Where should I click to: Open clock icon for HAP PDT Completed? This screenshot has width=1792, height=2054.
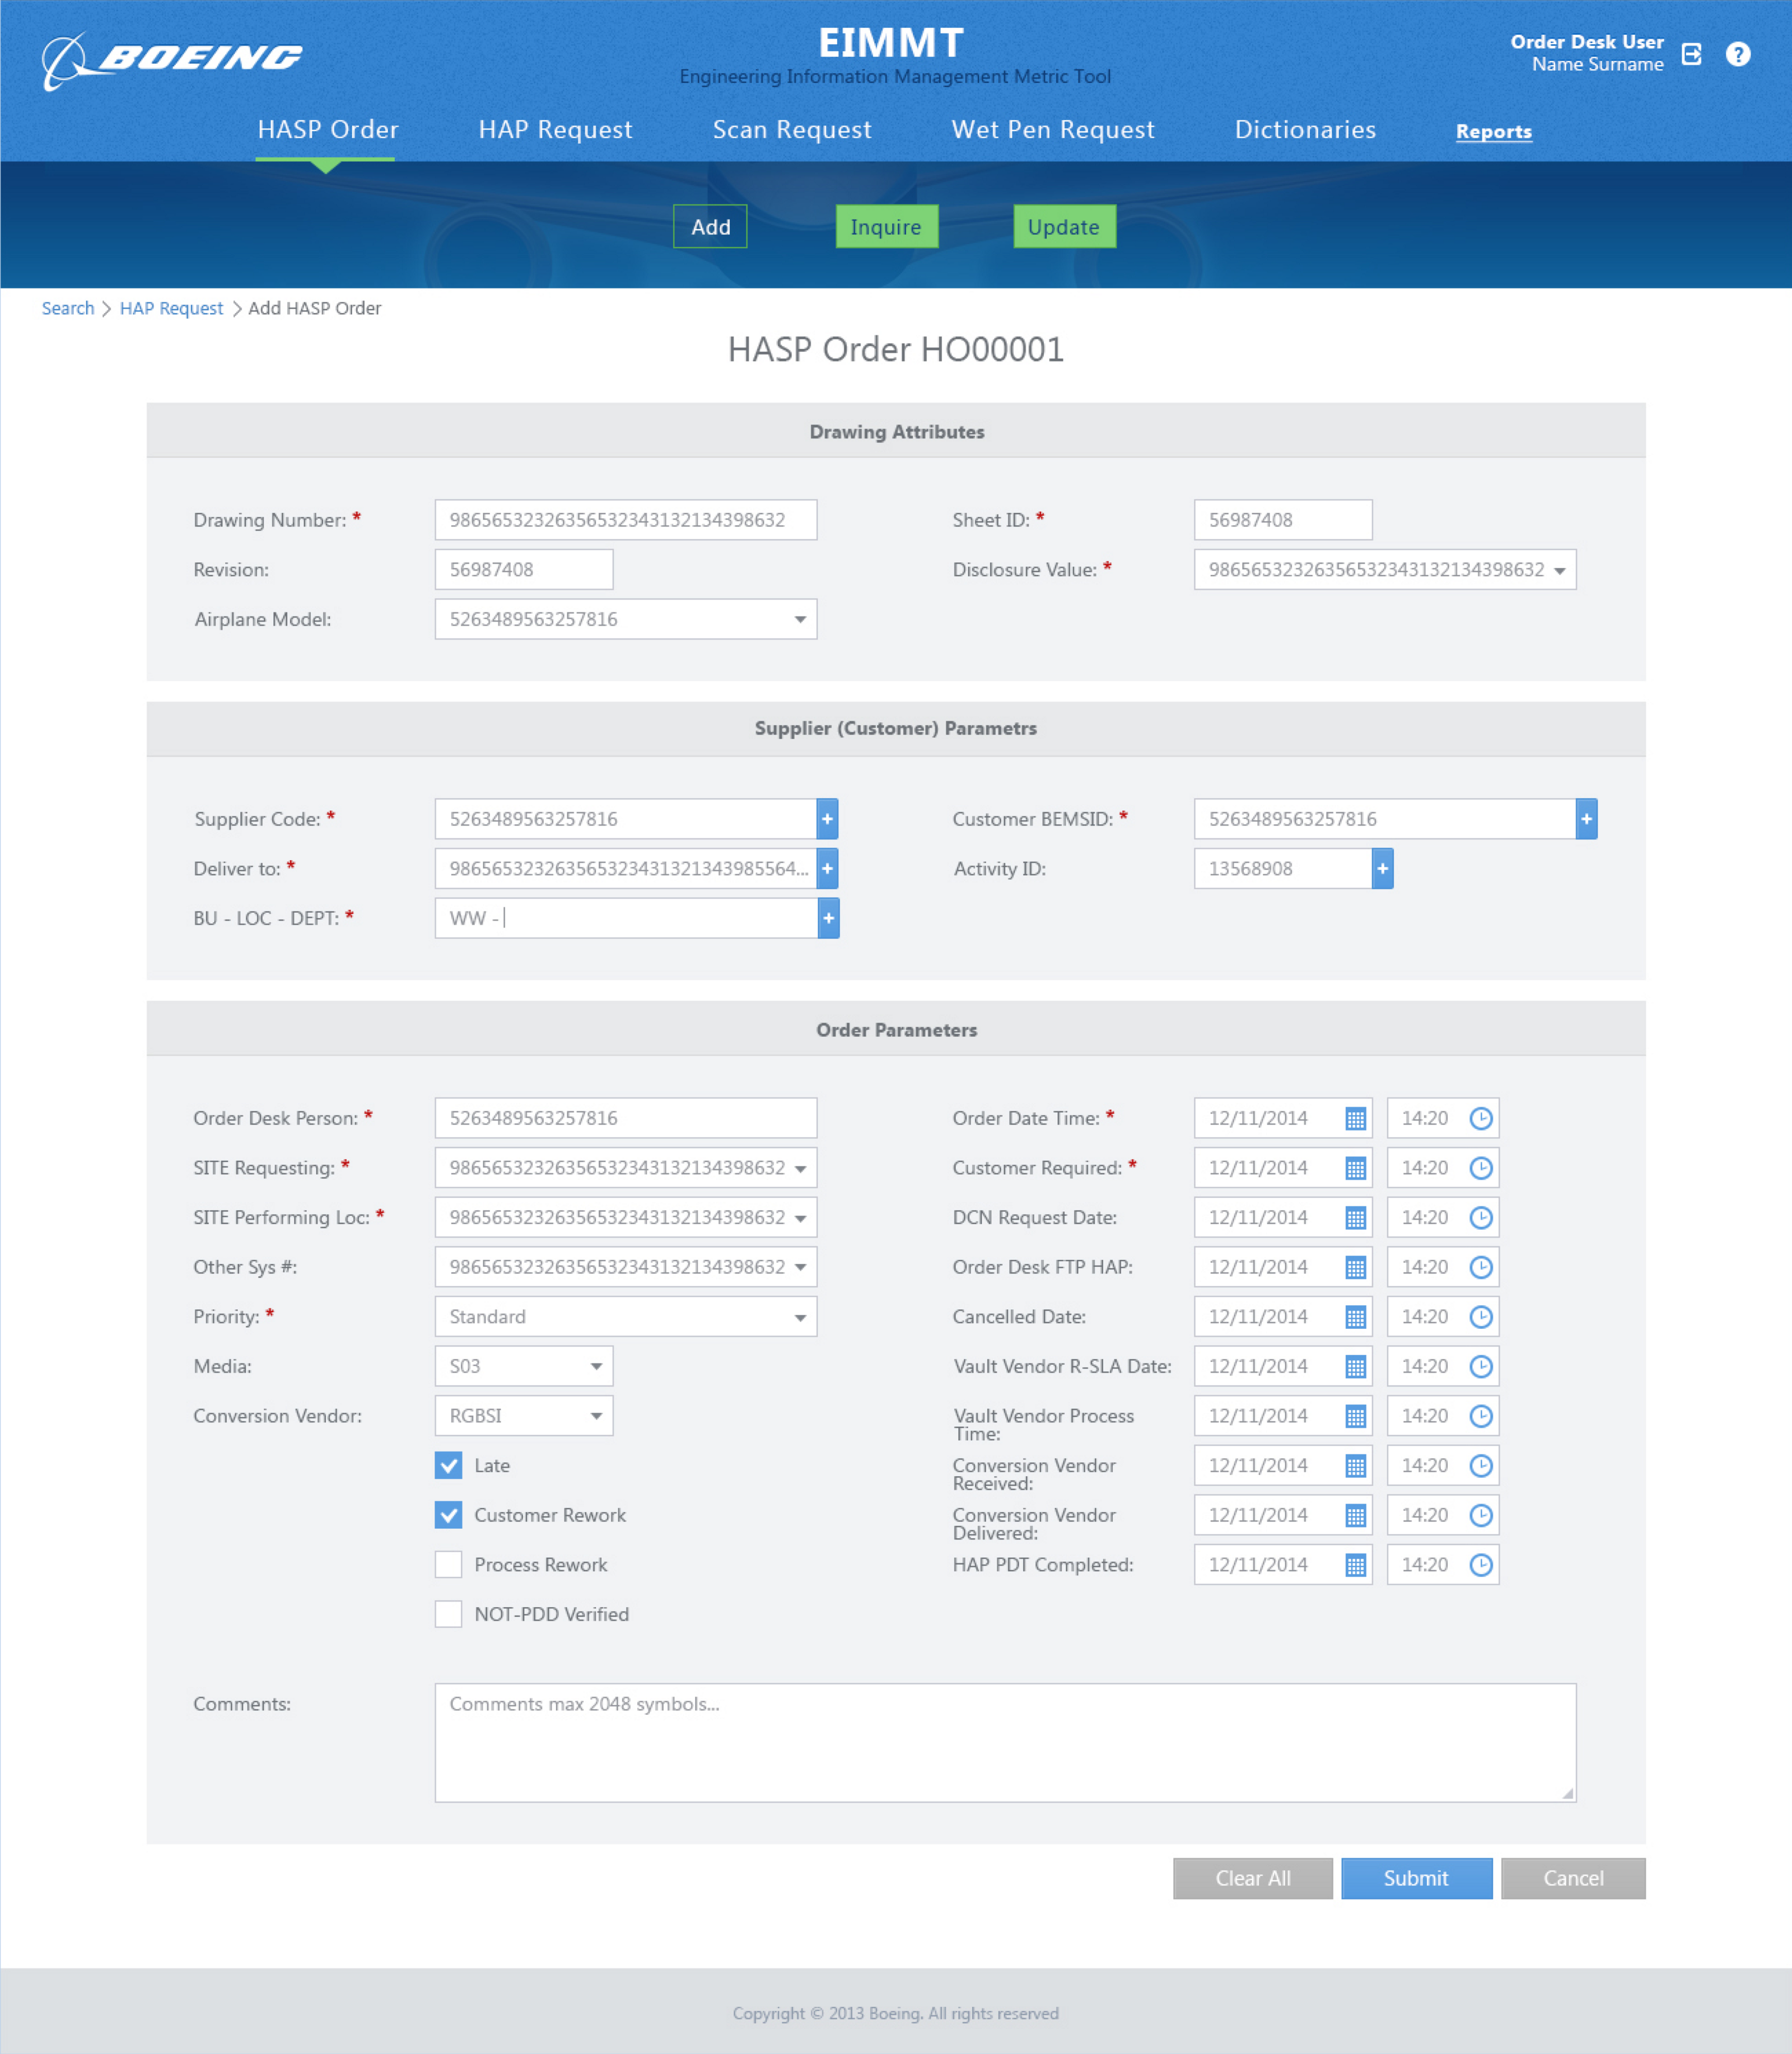click(x=1481, y=1565)
